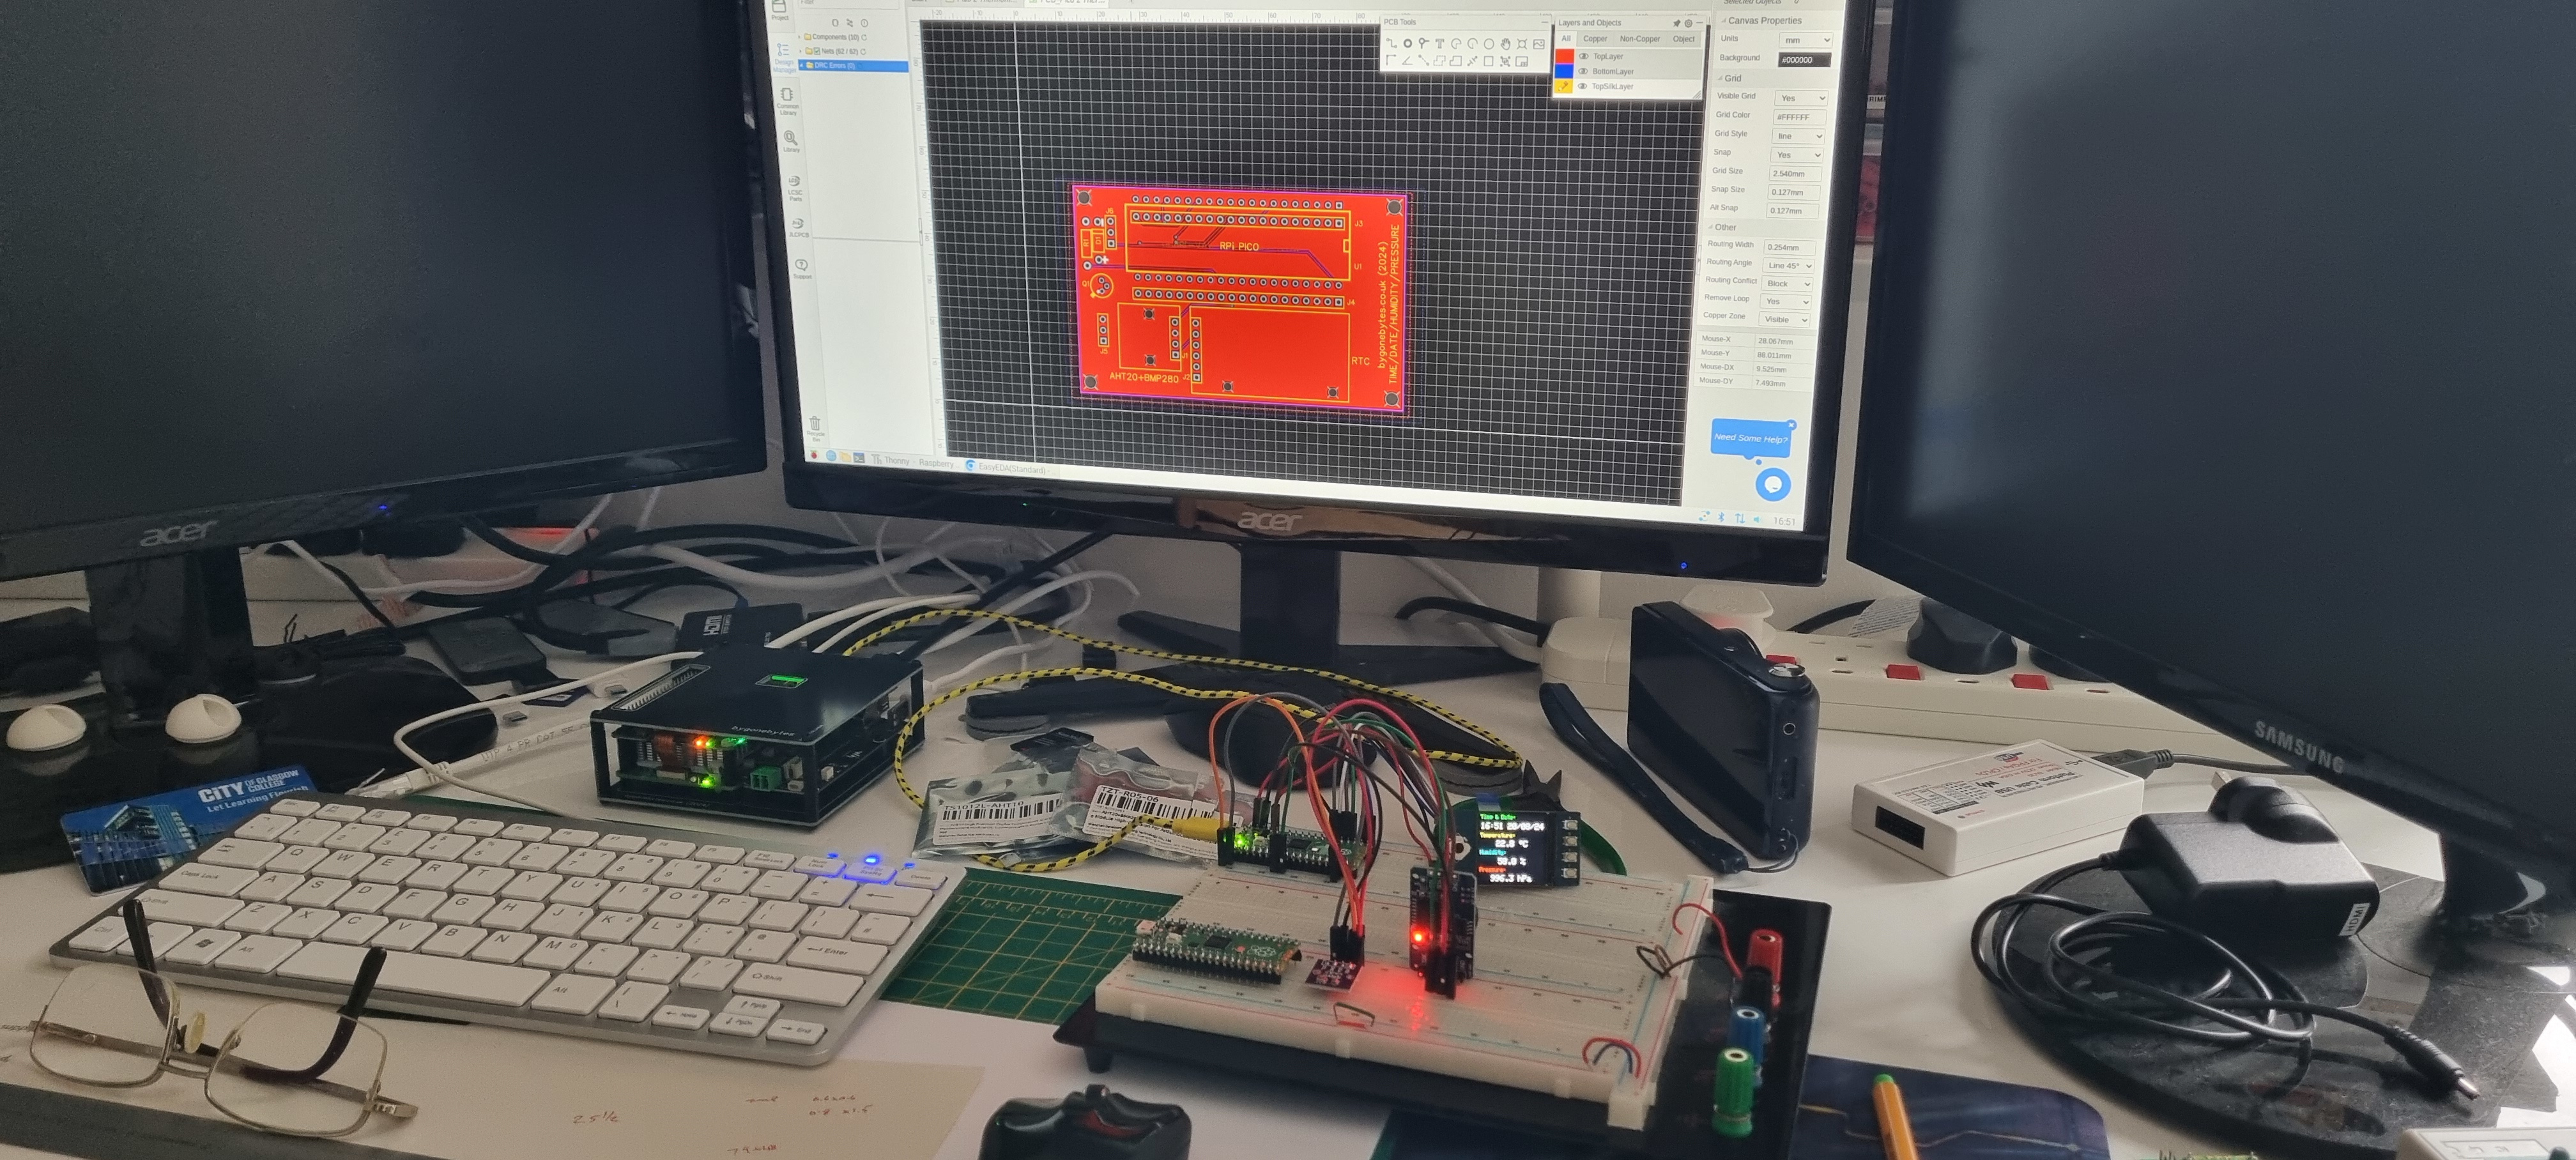Select the Move hand tool in PCB Tools
The width and height of the screenshot is (2576, 1160).
1506,44
